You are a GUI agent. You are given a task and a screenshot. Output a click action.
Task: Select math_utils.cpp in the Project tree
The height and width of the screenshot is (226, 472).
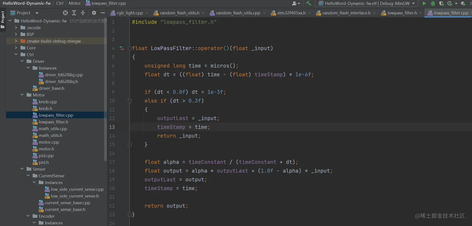tap(53, 129)
